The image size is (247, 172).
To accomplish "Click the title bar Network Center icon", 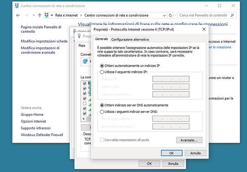I will 17,6.
